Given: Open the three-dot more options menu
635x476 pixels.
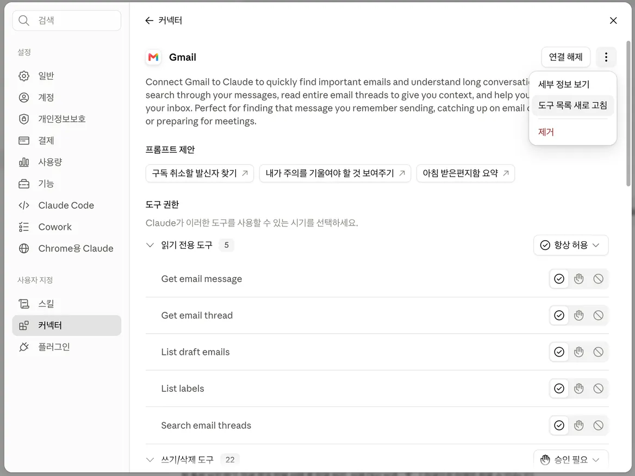Looking at the screenshot, I should (x=606, y=57).
